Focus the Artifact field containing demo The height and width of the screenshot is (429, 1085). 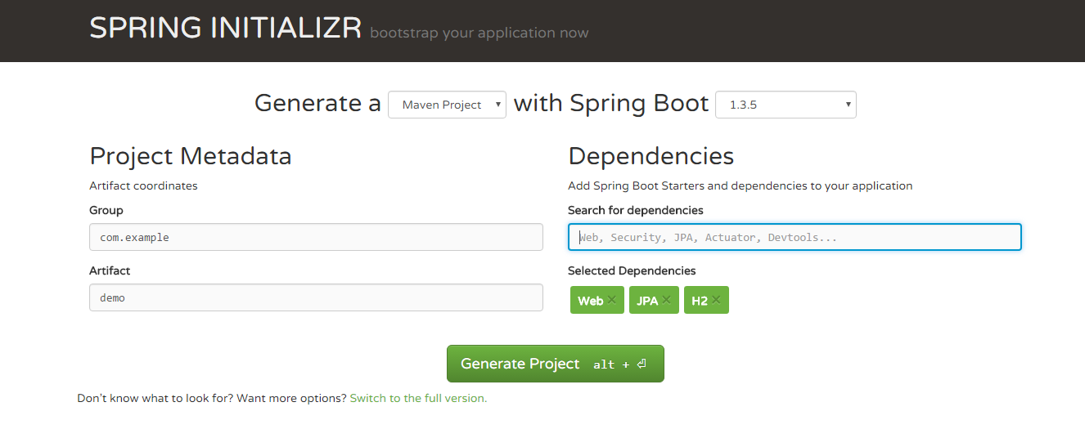(316, 297)
